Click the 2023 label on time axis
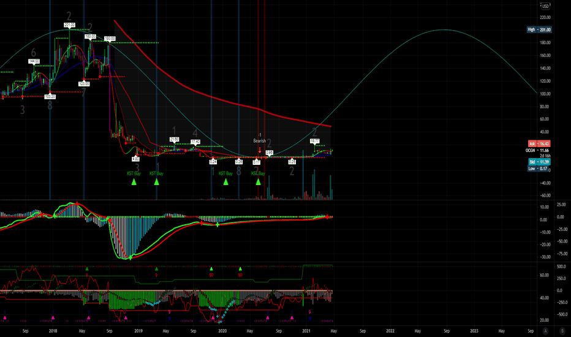571x337 pixels. tap(474, 331)
